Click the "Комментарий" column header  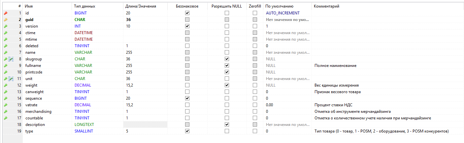tap(326, 6)
